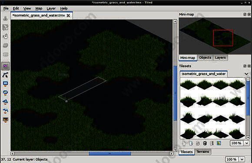Screen dimensions: 252x163
Task: Pick the Insert Polyline tool
Action: pyautogui.click(x=6, y=111)
